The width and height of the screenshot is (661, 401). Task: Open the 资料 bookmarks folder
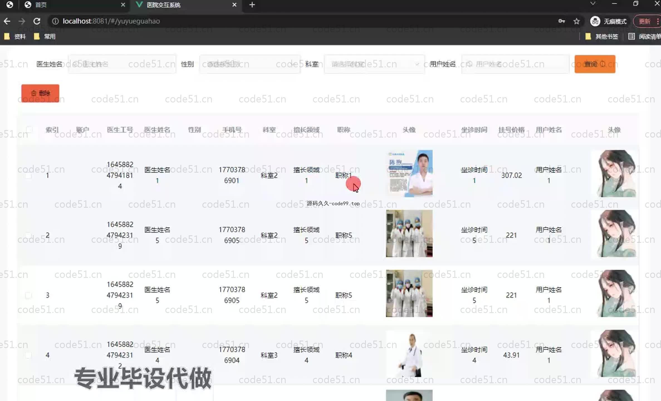(15, 36)
